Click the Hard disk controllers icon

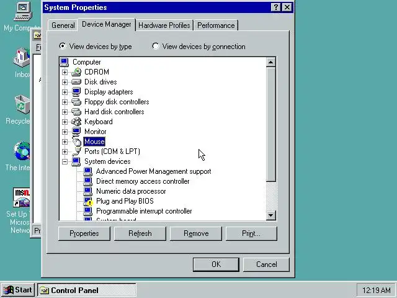(x=76, y=112)
